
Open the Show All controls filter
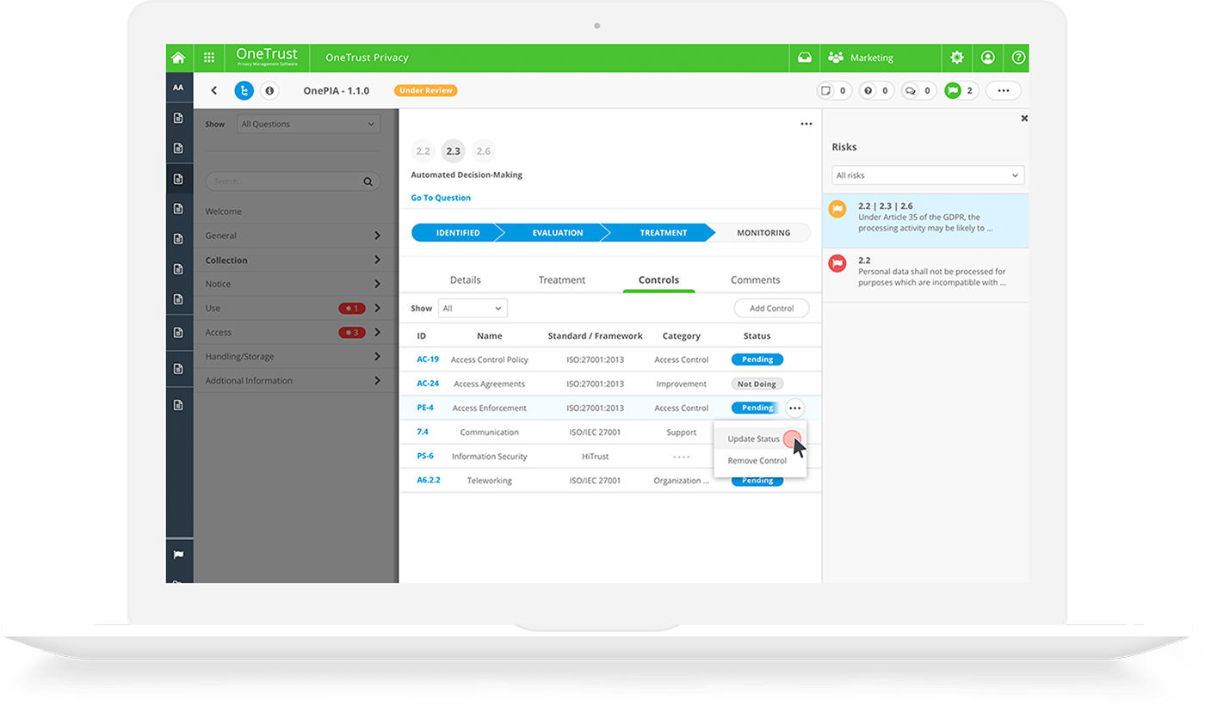(x=473, y=308)
